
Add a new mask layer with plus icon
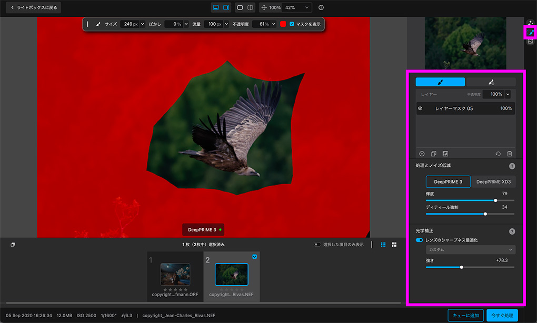point(422,154)
